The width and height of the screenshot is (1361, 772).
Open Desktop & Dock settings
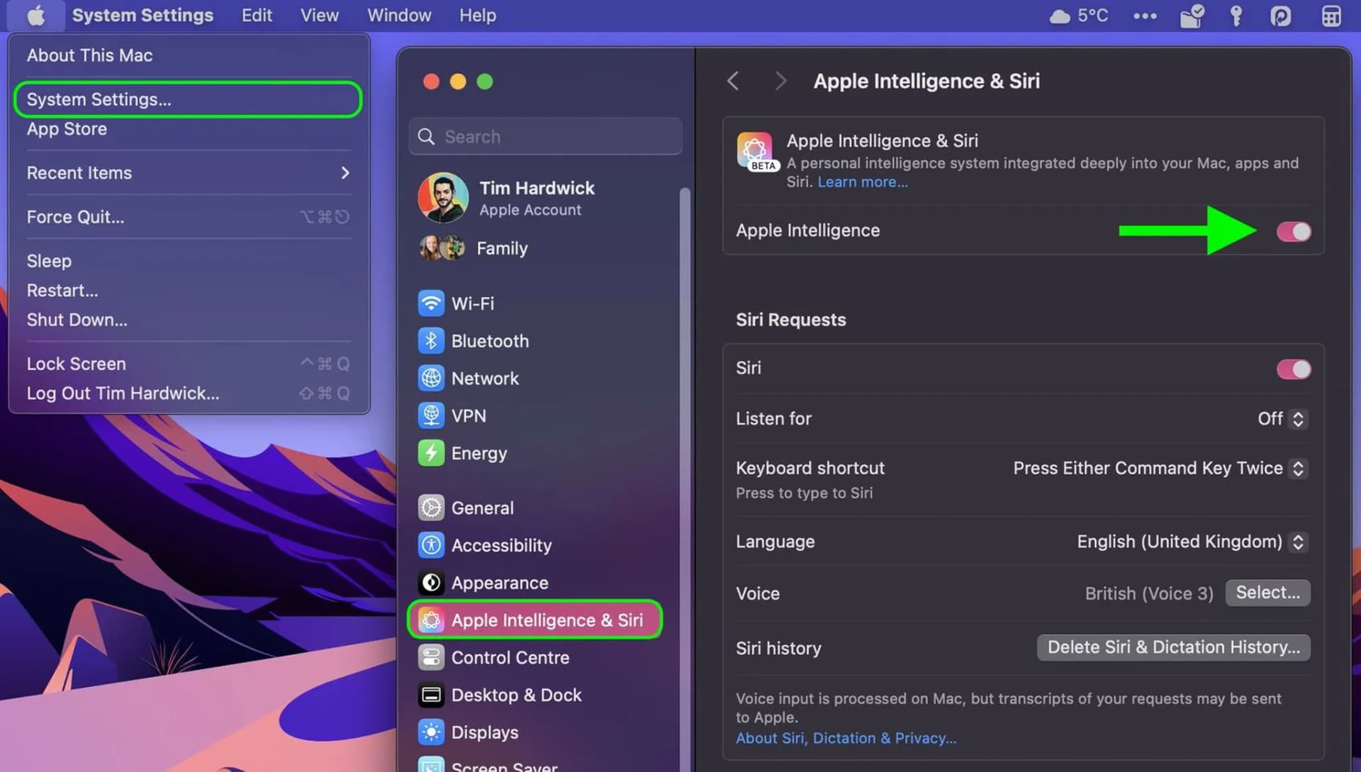(x=517, y=695)
